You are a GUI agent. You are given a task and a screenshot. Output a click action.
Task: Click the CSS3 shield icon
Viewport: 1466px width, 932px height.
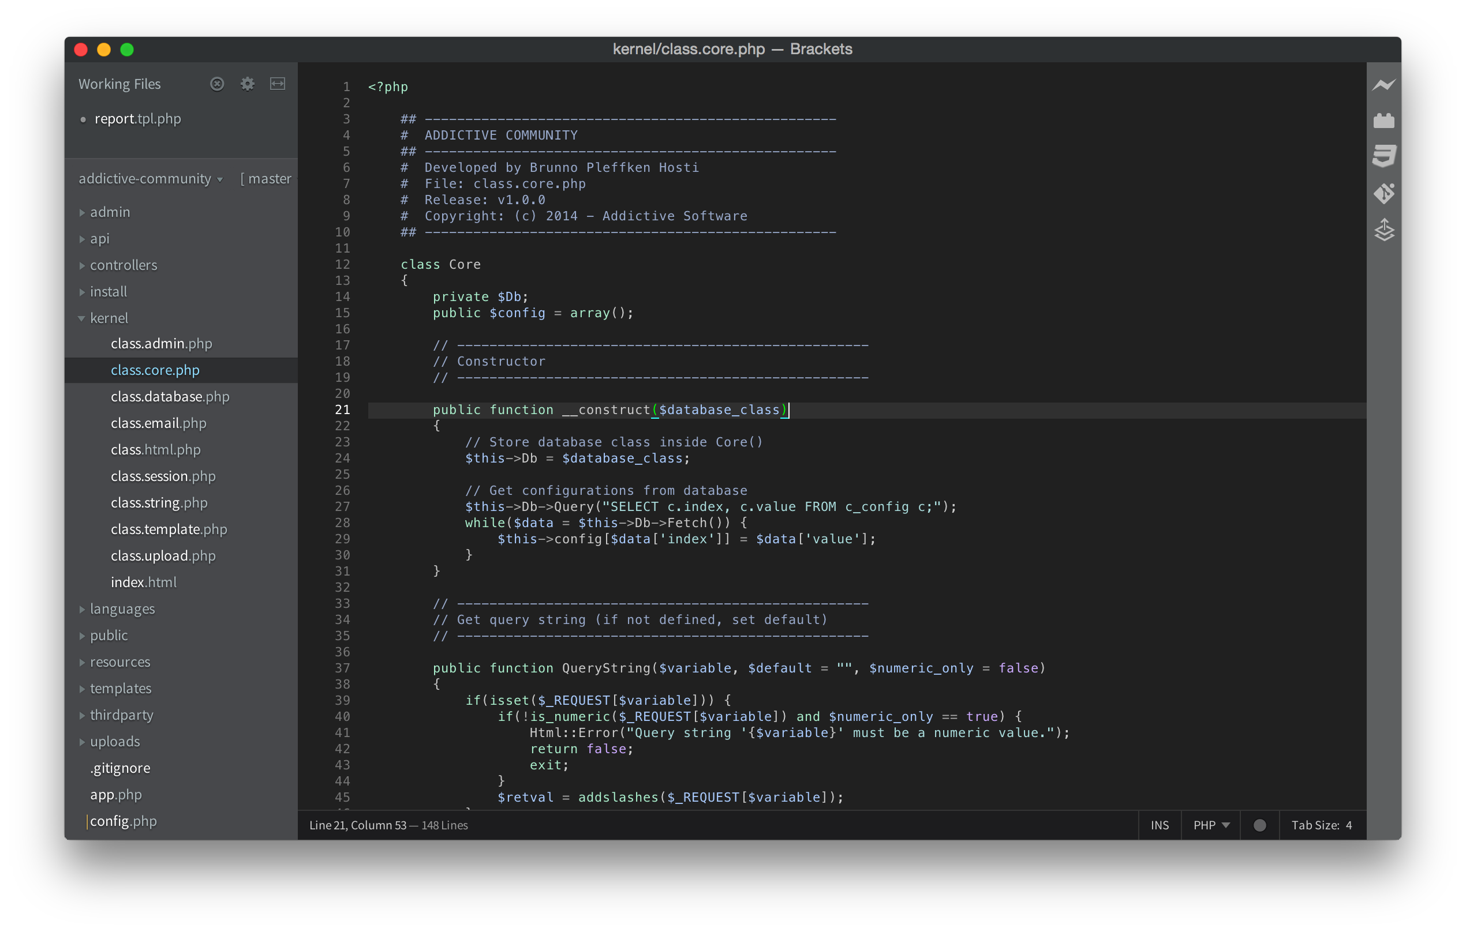coord(1383,156)
